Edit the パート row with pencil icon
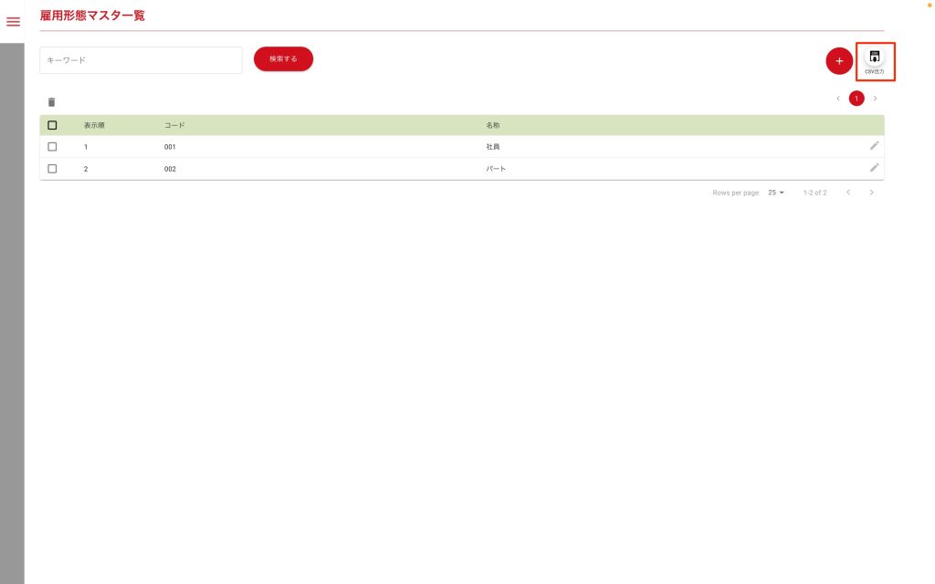The height and width of the screenshot is (584, 935). coord(874,168)
